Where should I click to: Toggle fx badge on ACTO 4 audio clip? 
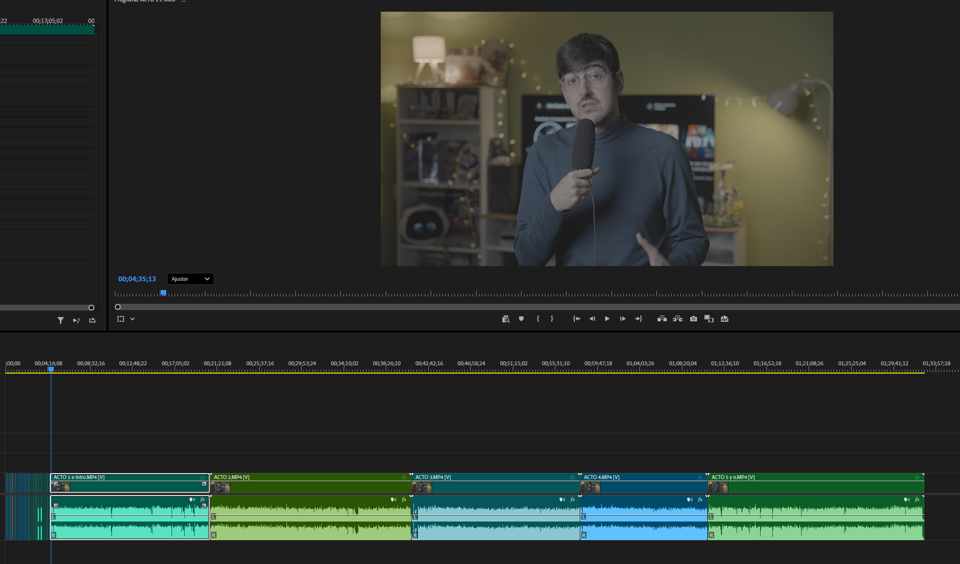point(700,500)
